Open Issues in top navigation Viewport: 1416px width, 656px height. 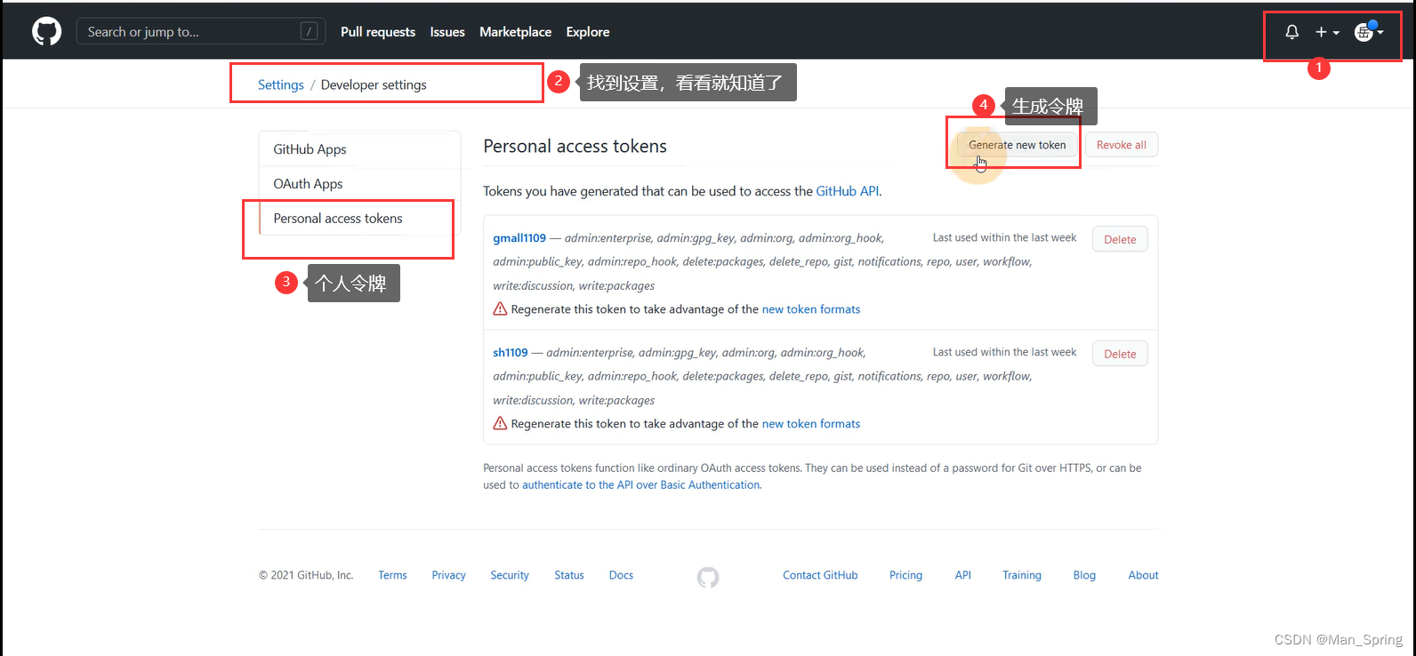click(447, 32)
